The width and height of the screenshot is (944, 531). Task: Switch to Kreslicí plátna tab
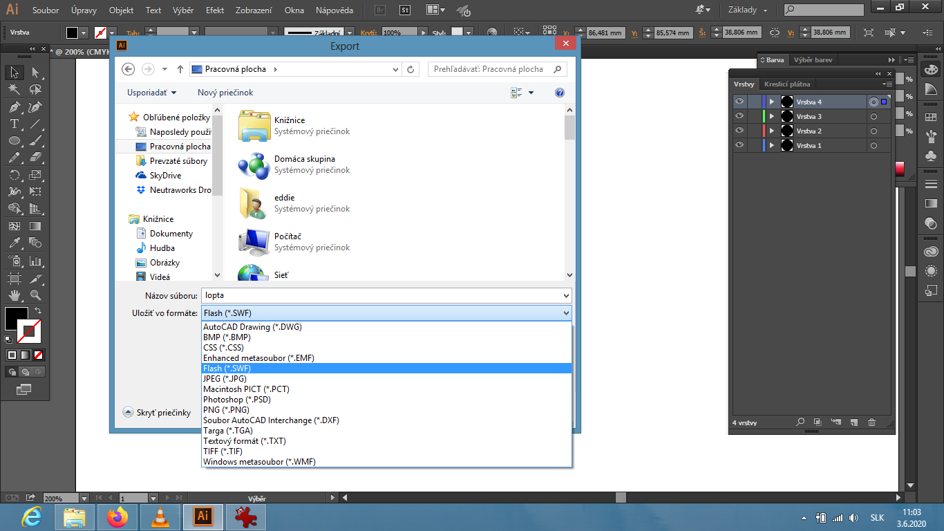[787, 84]
